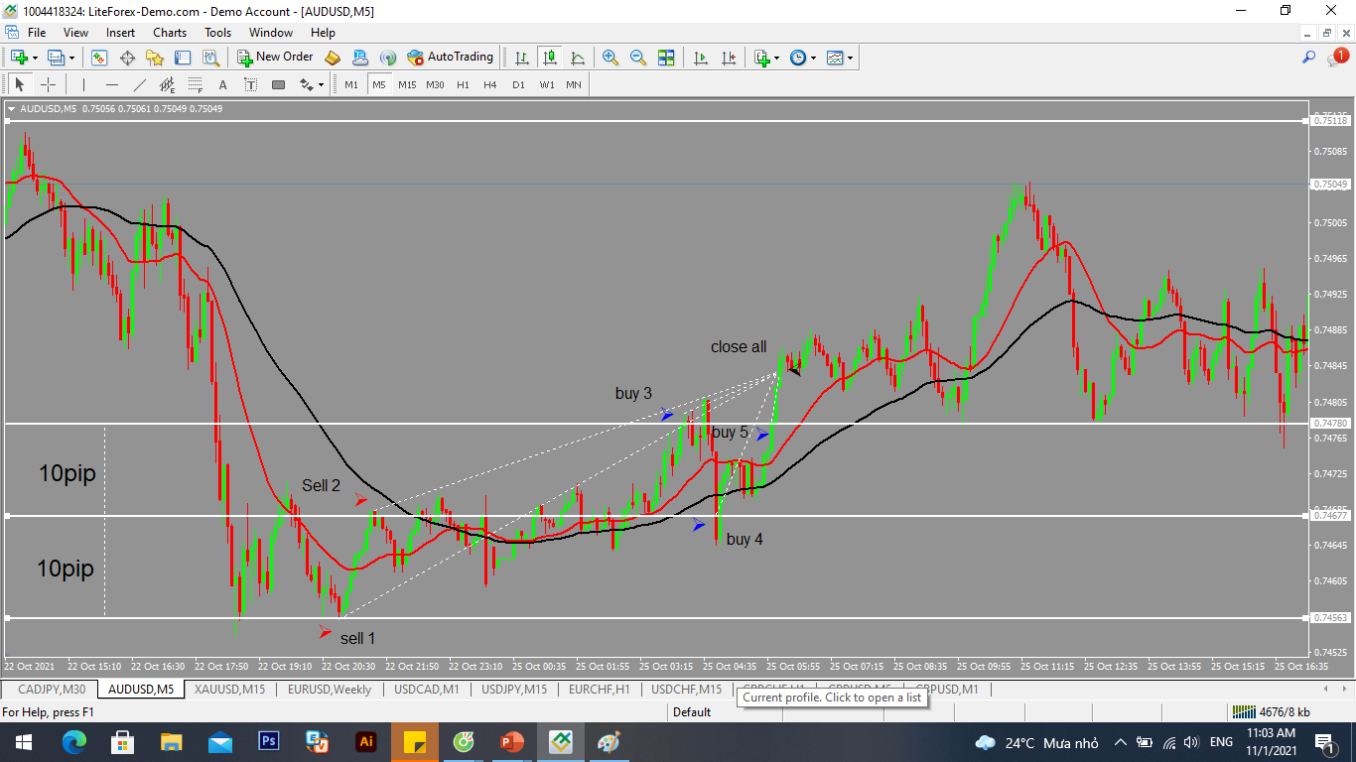Toggle the AutoTrading button
This screenshot has height=762, width=1356.
(x=450, y=58)
